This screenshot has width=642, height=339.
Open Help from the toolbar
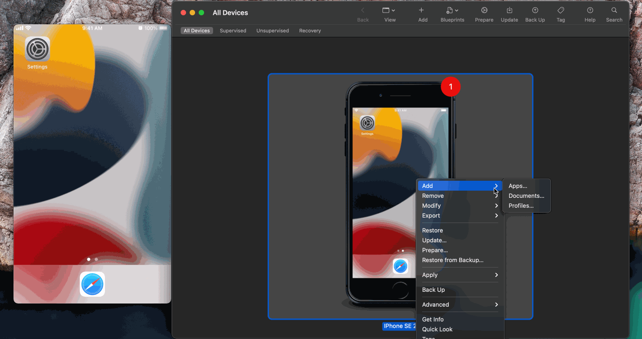pyautogui.click(x=590, y=10)
